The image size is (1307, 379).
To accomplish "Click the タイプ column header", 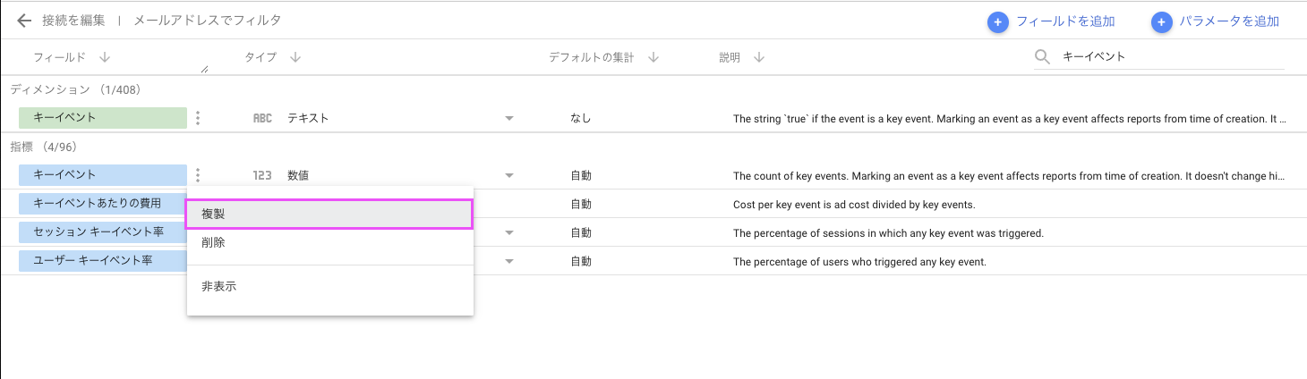I will 261,57.
